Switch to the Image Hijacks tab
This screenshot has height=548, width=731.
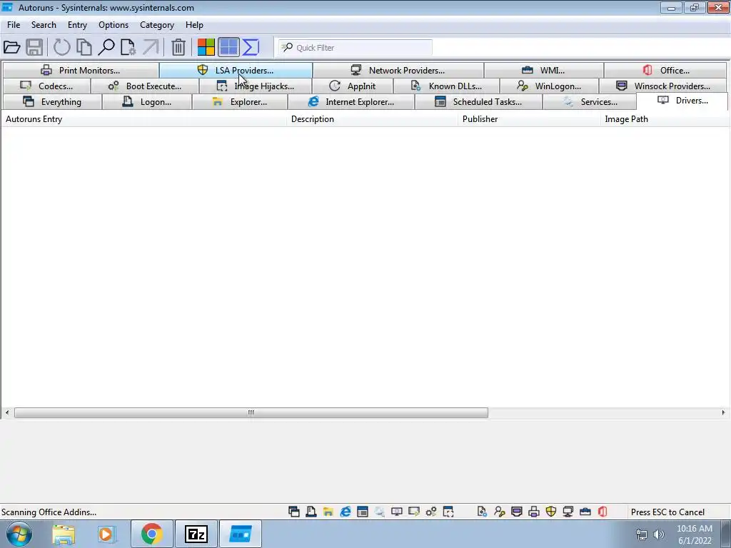coord(256,86)
